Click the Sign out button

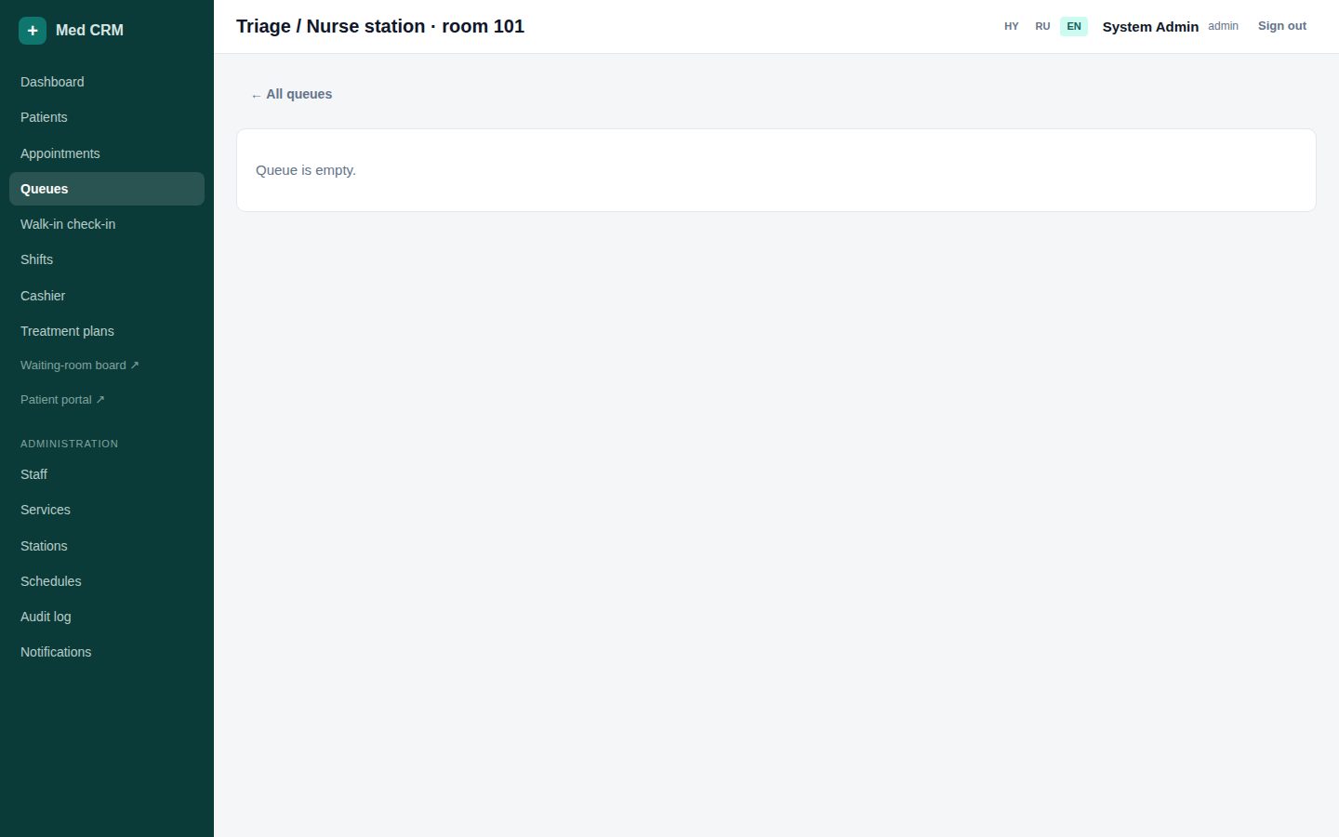pyautogui.click(x=1282, y=26)
